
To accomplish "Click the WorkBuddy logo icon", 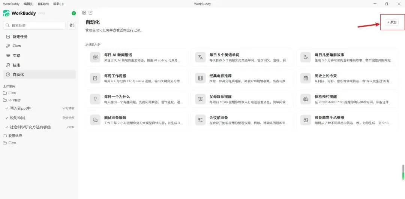I will click(6, 13).
